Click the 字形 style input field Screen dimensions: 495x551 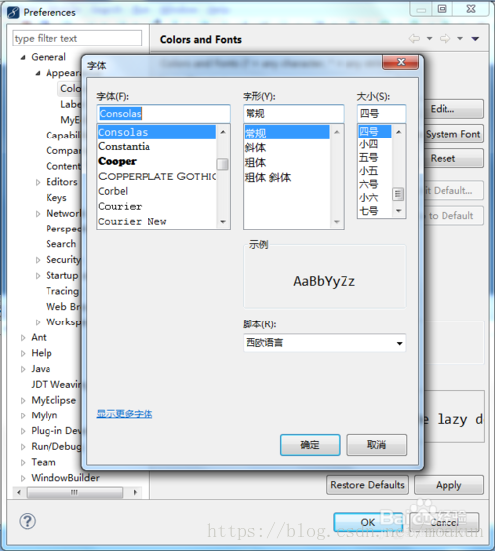pos(293,113)
